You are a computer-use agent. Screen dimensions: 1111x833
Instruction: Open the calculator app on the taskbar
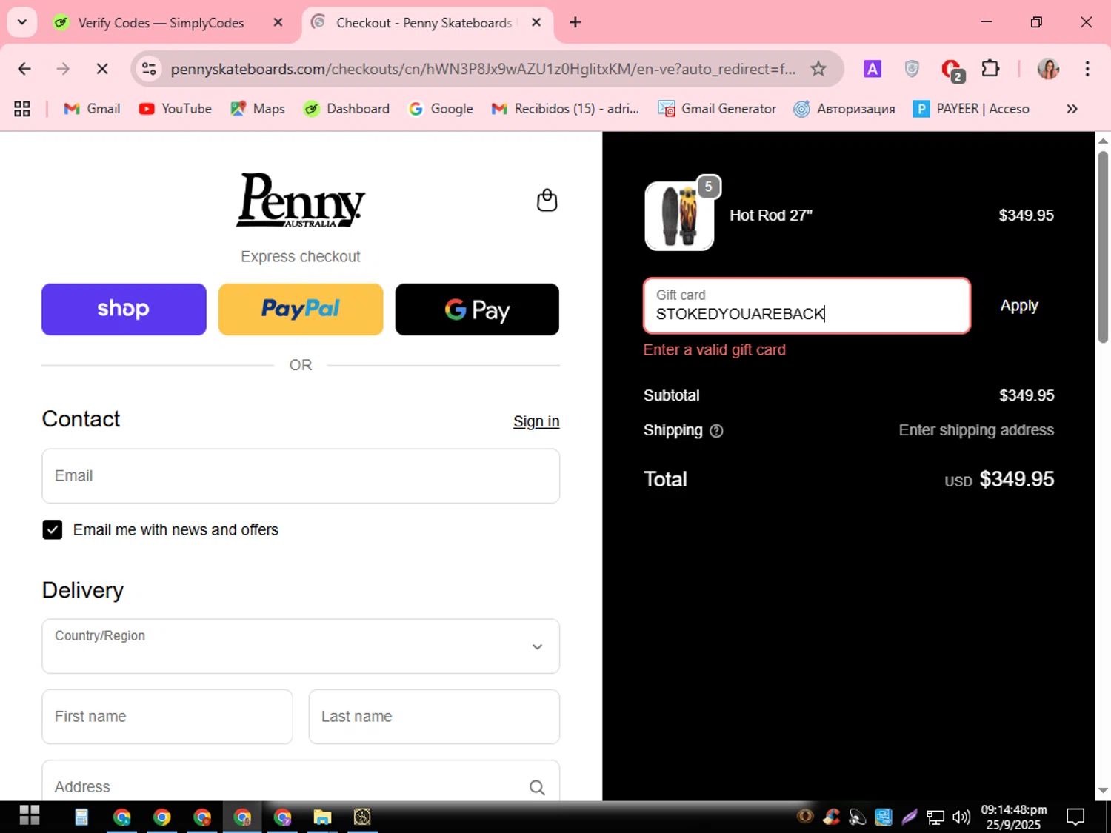tap(81, 817)
